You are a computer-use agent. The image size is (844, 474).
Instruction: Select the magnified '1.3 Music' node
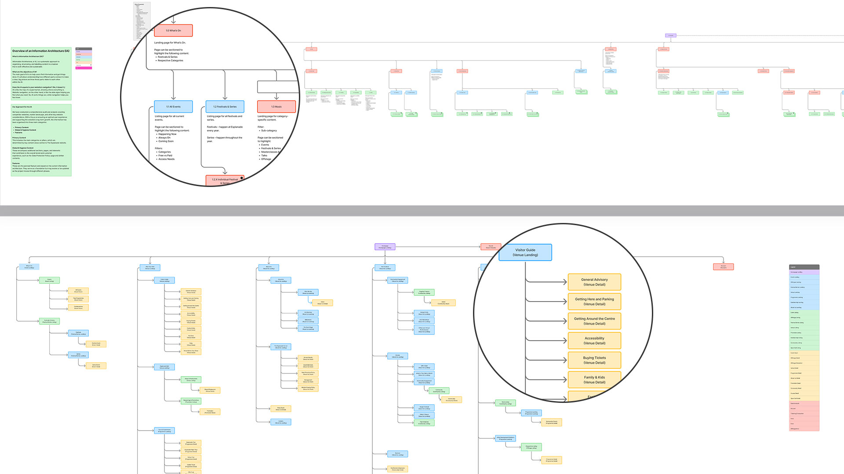[x=276, y=107]
